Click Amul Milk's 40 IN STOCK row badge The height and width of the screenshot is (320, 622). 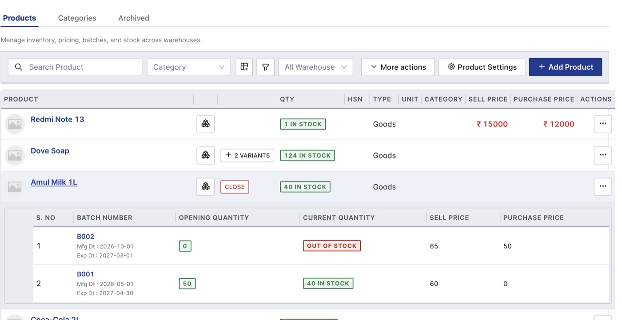click(x=305, y=187)
